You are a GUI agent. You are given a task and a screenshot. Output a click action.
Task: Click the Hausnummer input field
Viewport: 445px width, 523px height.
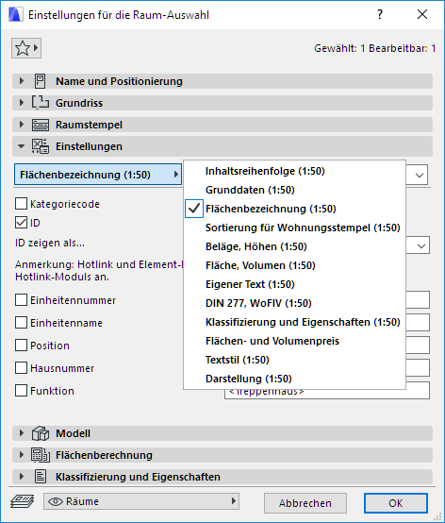418,367
